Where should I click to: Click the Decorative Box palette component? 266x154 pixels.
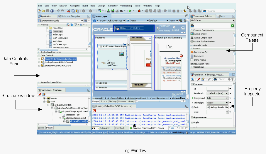coord(199,52)
